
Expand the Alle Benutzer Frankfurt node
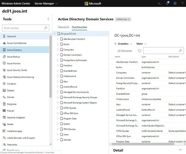point(58,39)
